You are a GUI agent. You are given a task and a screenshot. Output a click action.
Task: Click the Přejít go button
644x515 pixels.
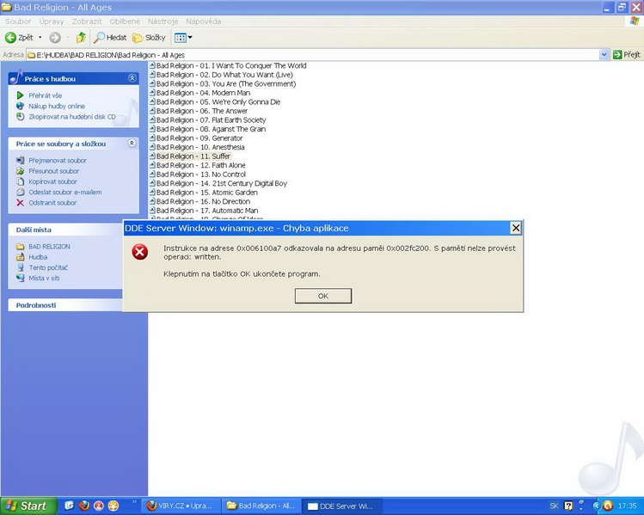pyautogui.click(x=626, y=55)
